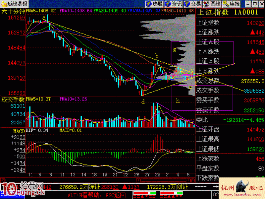The image size is (265, 199).
Task: Click status bar turnover 172228.3万
Action: pyautogui.click(x=161, y=187)
